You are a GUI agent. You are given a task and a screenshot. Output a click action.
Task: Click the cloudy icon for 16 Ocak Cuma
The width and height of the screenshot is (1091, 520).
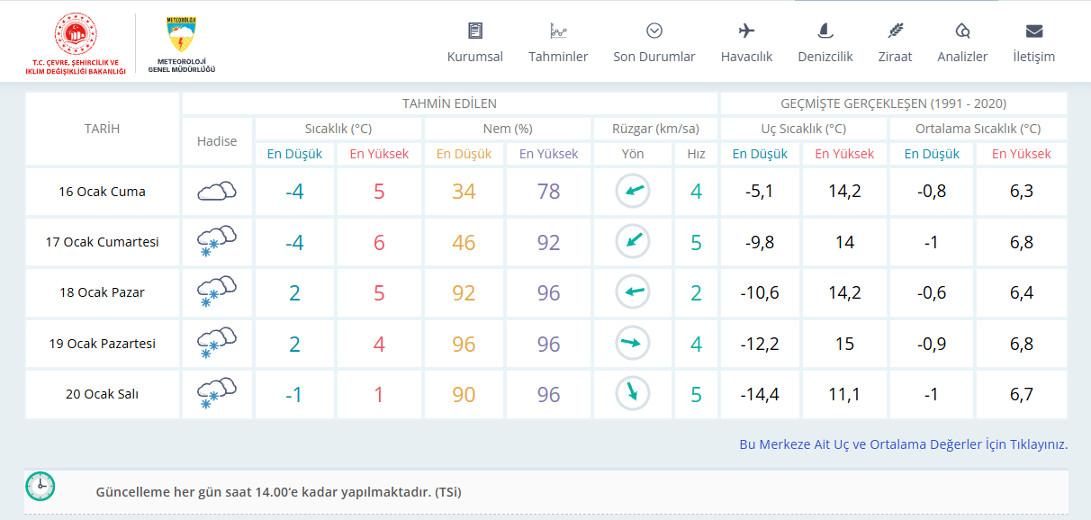click(x=217, y=191)
